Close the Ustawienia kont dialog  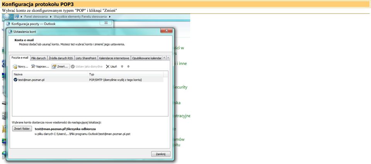[x=166, y=31]
